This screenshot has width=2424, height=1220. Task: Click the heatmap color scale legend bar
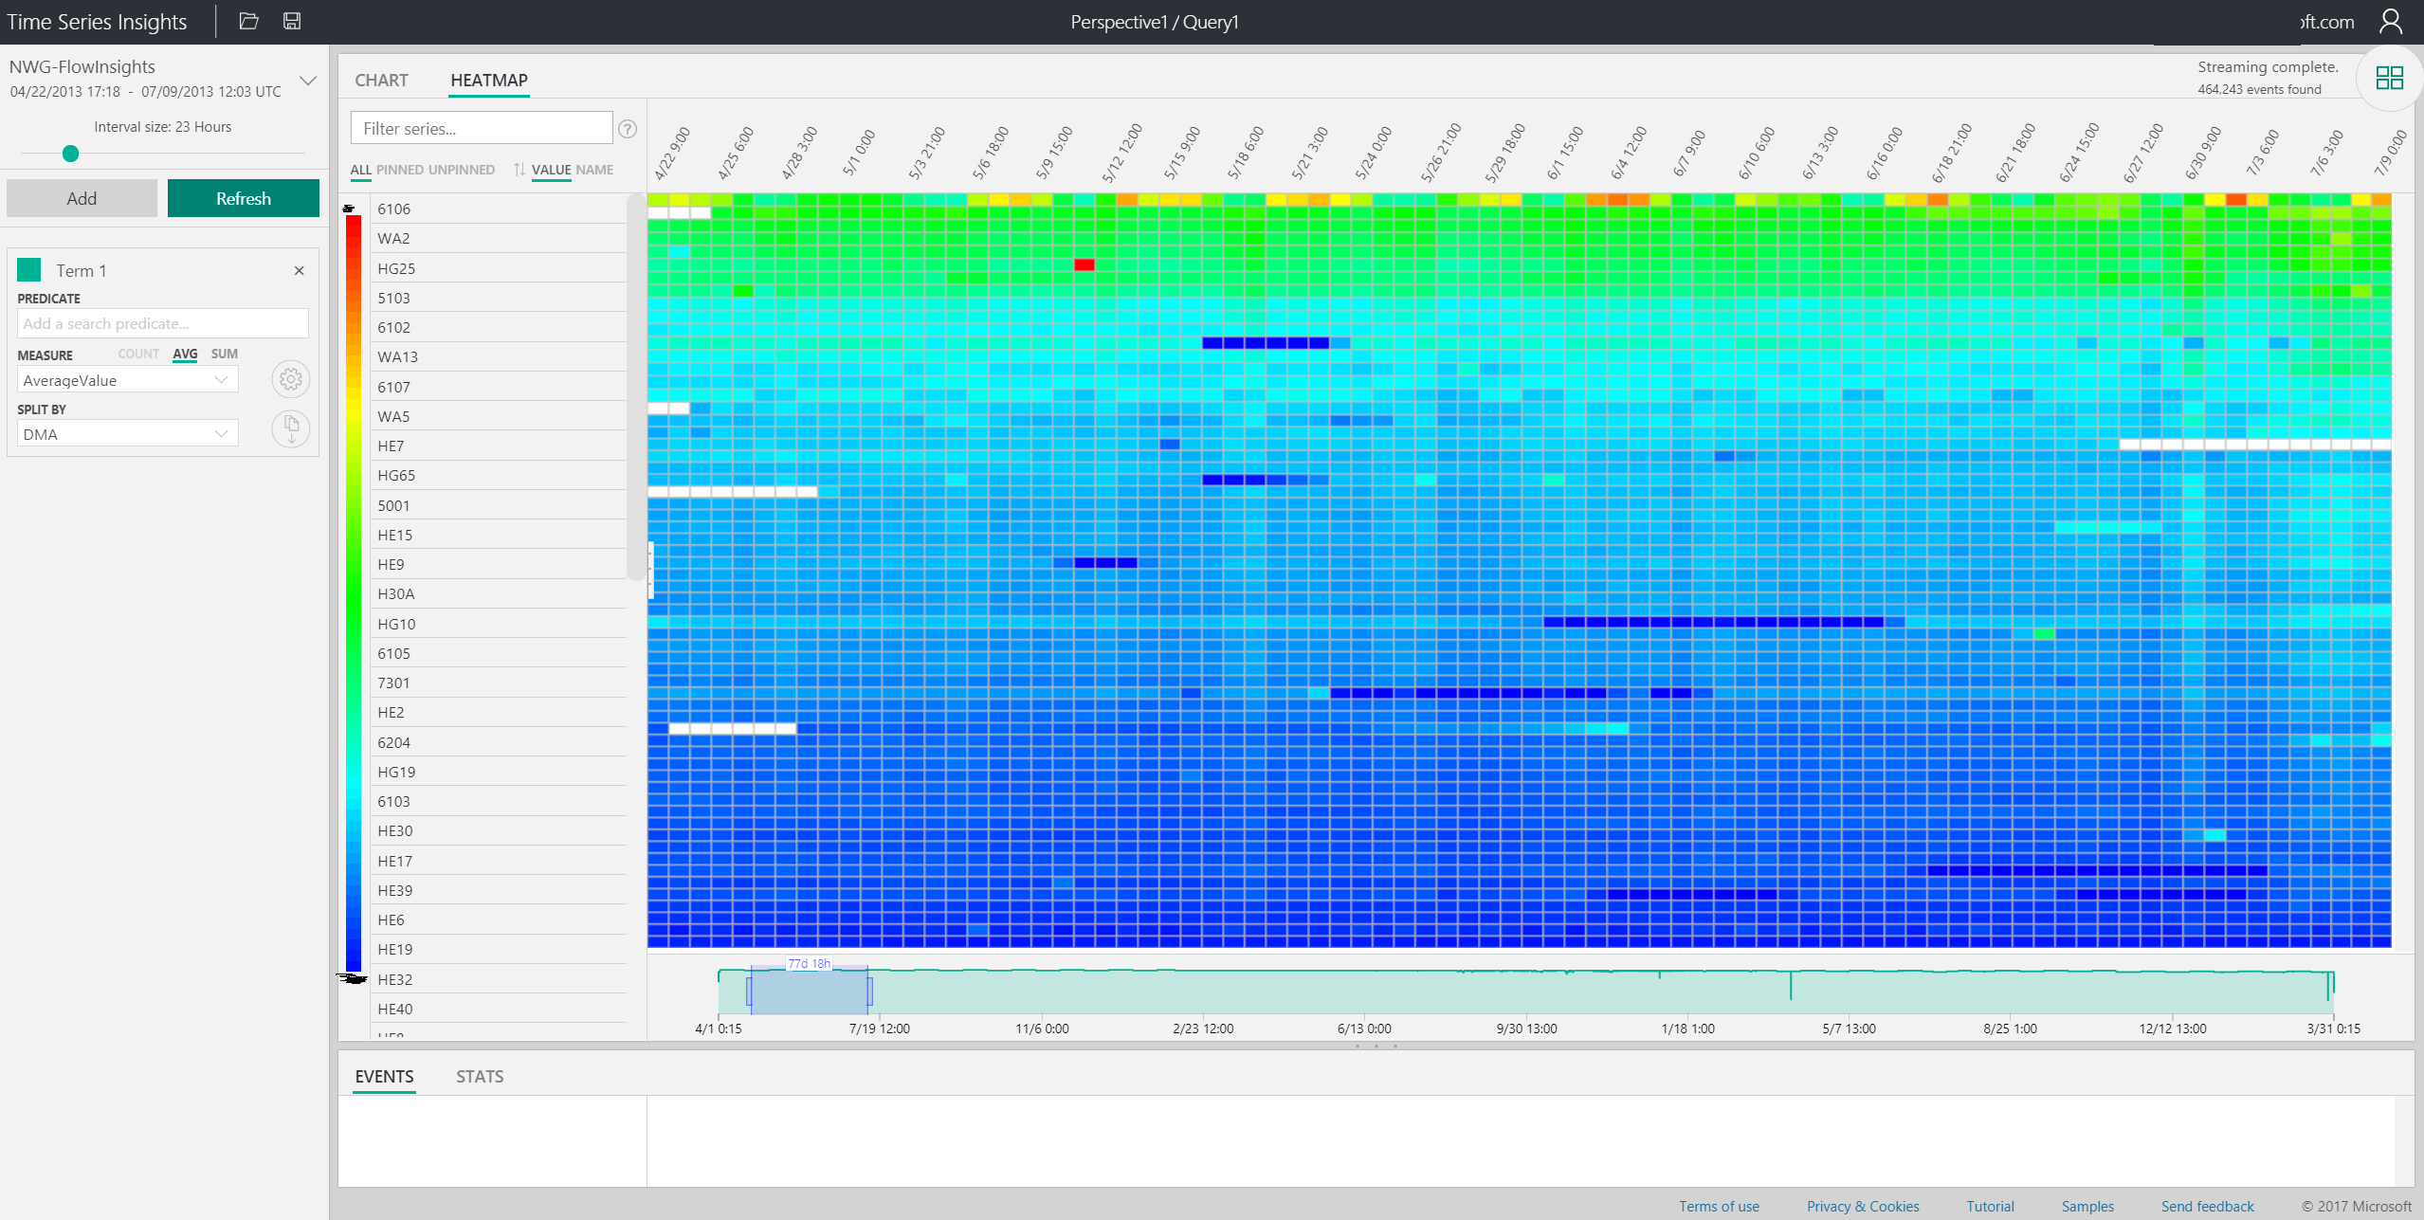tap(354, 593)
